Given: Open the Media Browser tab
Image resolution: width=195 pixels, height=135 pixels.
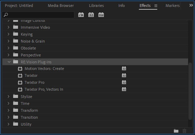Looking at the screenshot, I should [x=61, y=6].
